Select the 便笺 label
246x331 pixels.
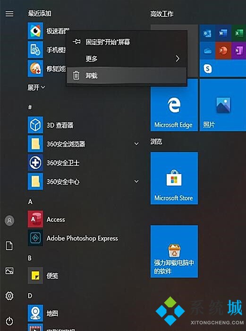[x=52, y=276]
